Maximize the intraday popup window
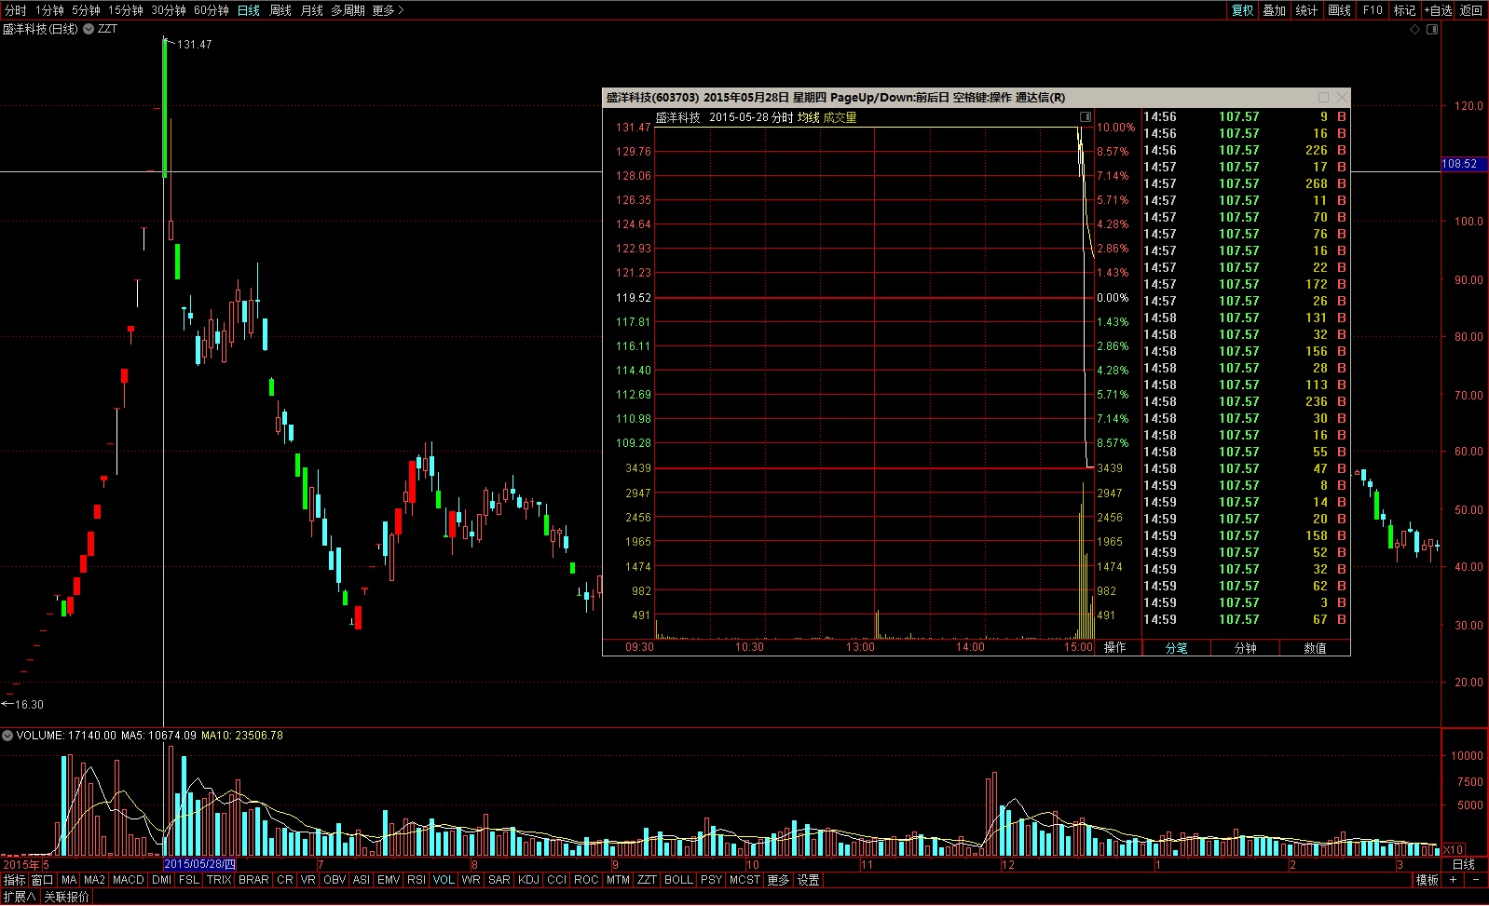The height and width of the screenshot is (906, 1489). coord(1323,97)
